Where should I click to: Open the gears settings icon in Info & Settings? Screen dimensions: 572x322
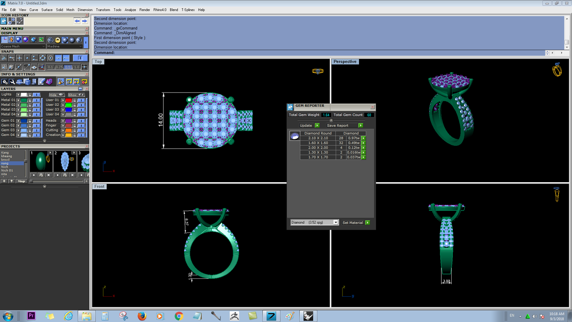[x=4, y=82]
